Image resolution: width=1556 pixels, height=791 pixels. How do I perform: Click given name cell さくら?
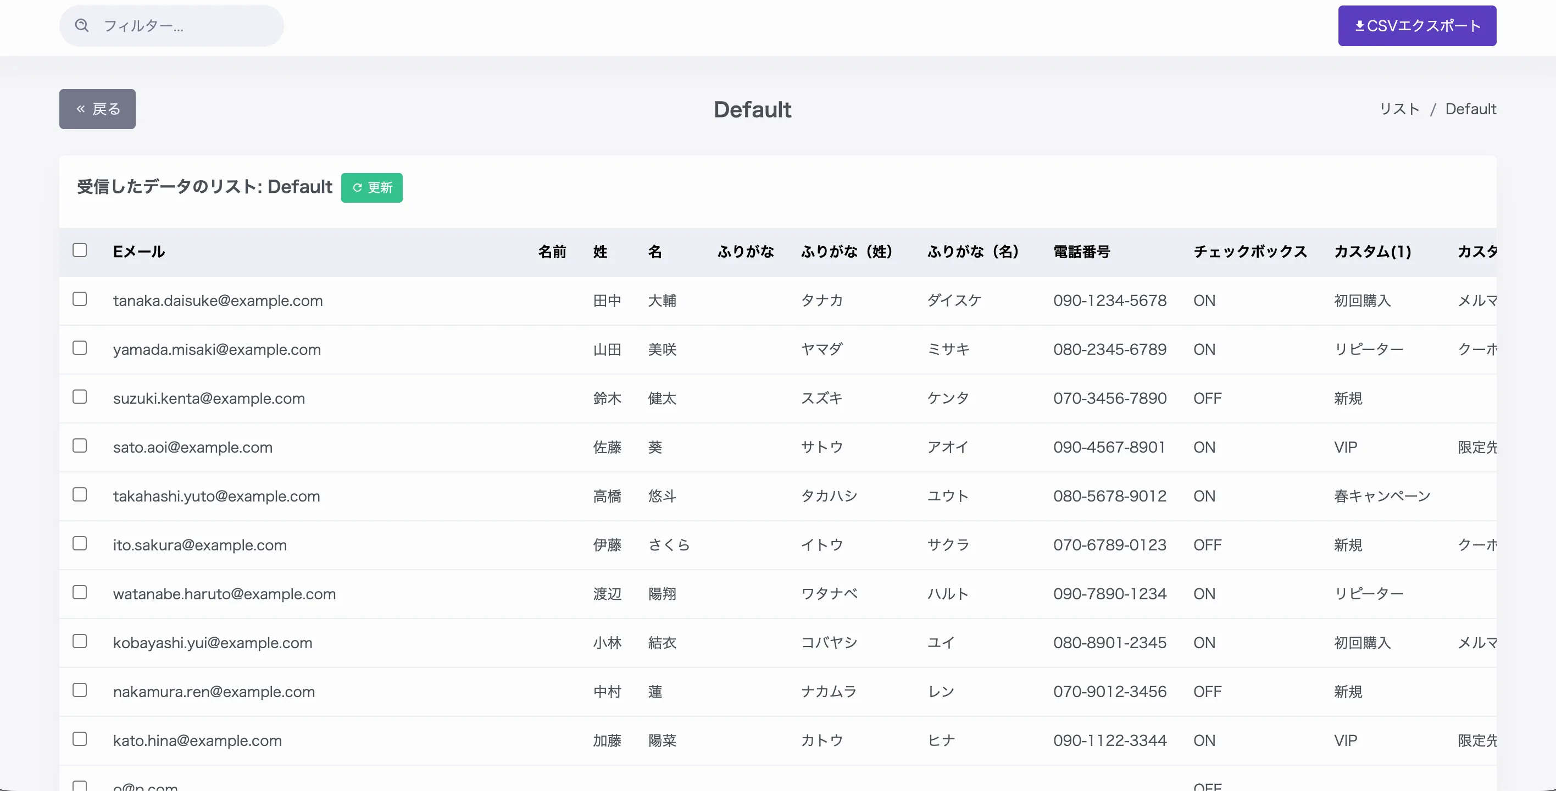click(669, 545)
